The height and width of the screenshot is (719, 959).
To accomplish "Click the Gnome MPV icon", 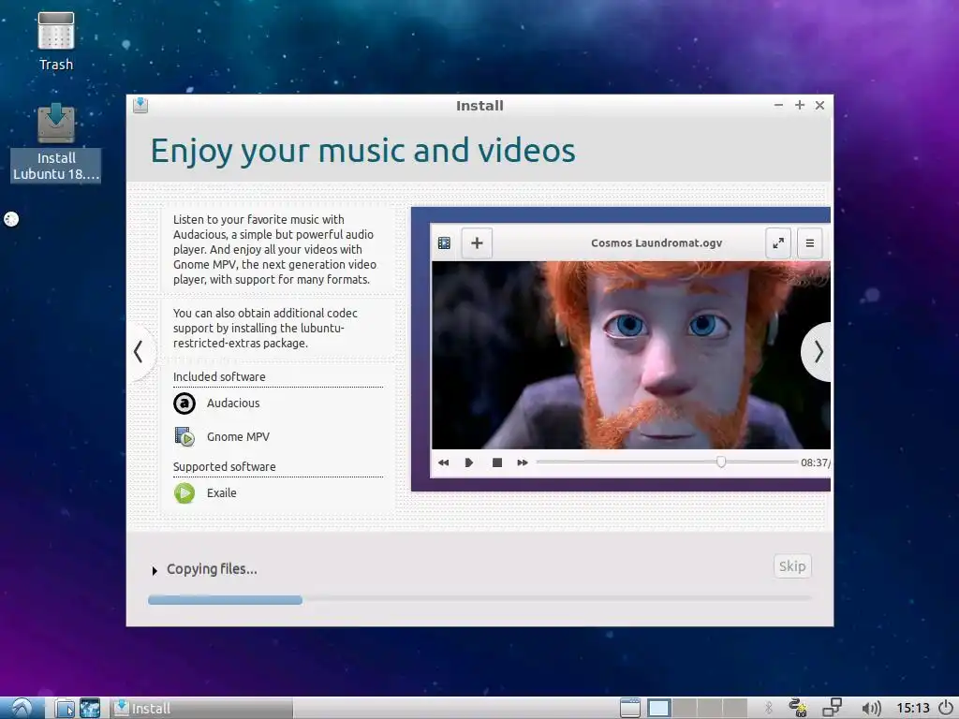I will click(x=184, y=436).
